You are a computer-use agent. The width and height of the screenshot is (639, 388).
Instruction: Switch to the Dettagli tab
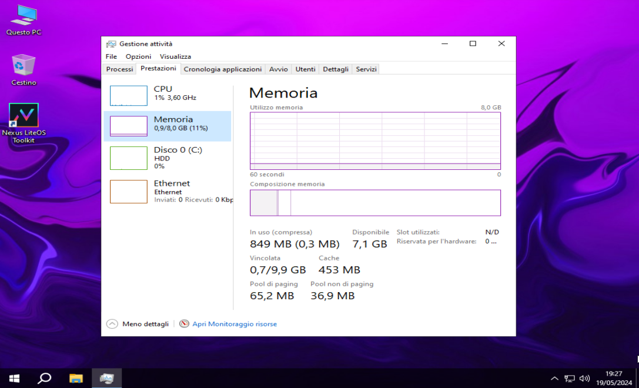336,69
